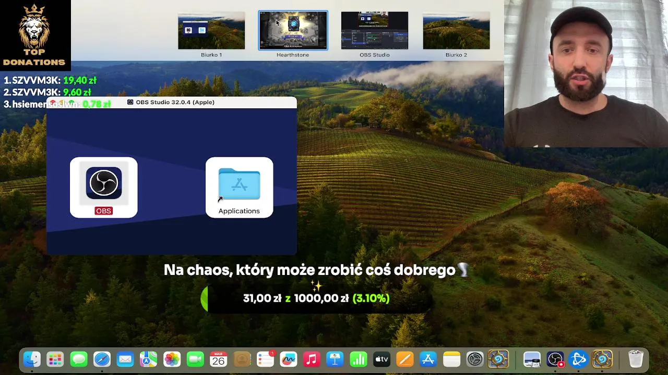Launch Freeform from the dock

click(x=289, y=359)
